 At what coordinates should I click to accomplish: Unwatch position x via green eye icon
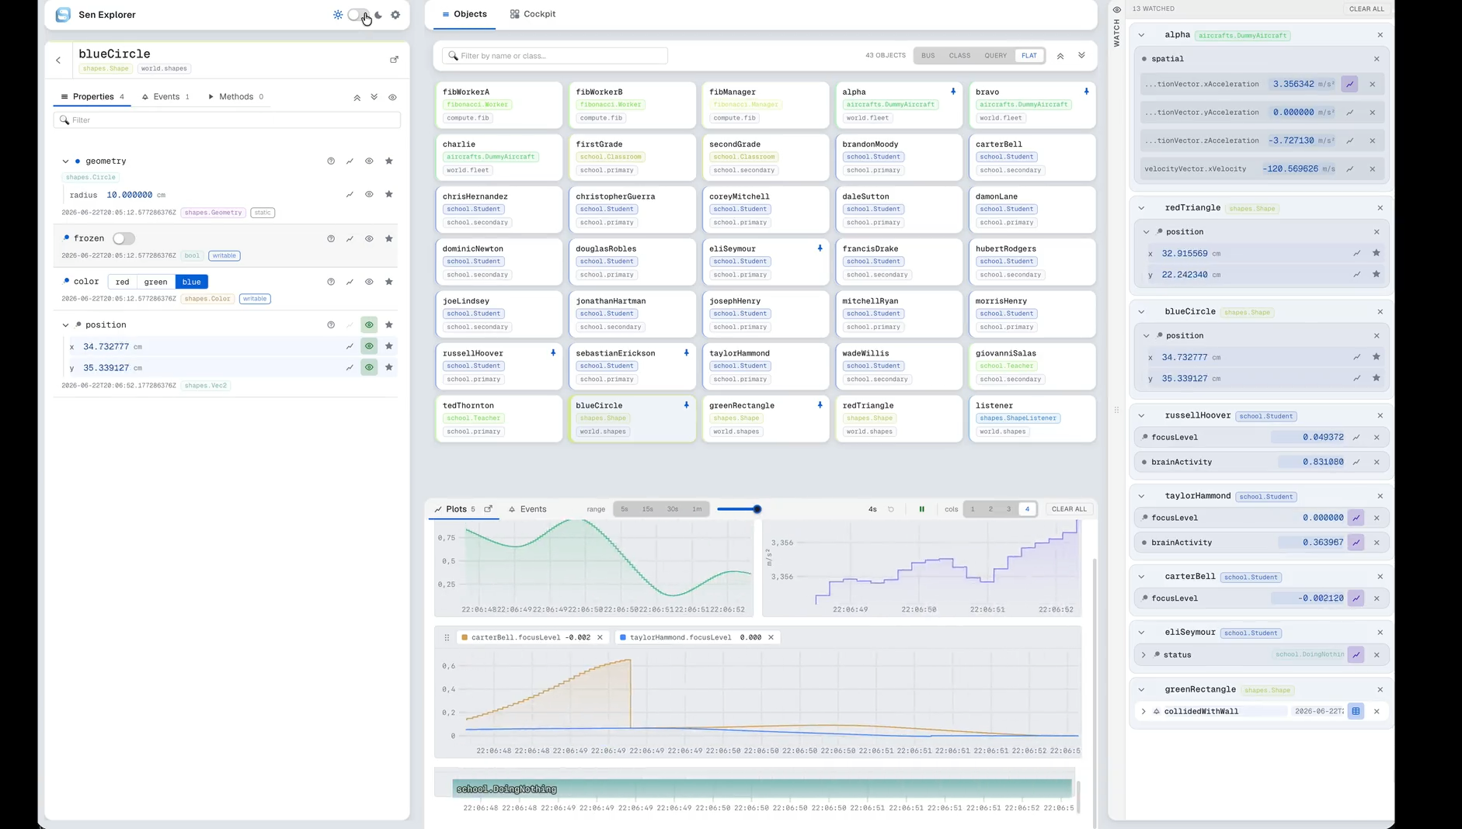click(369, 346)
